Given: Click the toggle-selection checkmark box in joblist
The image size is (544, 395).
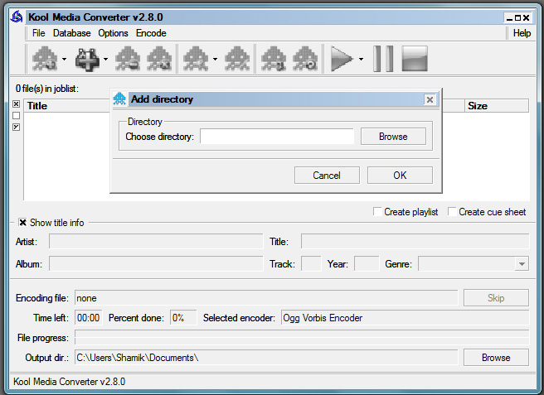Looking at the screenshot, I should click(x=17, y=128).
